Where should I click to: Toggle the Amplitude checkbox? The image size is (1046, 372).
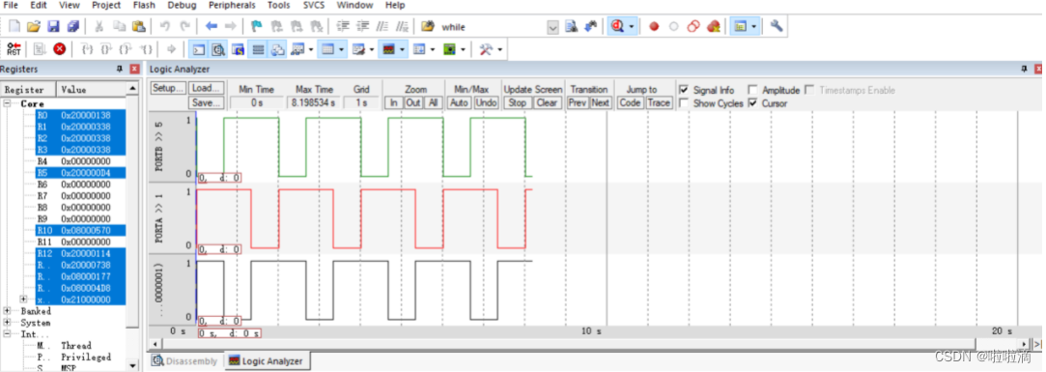[x=752, y=90]
